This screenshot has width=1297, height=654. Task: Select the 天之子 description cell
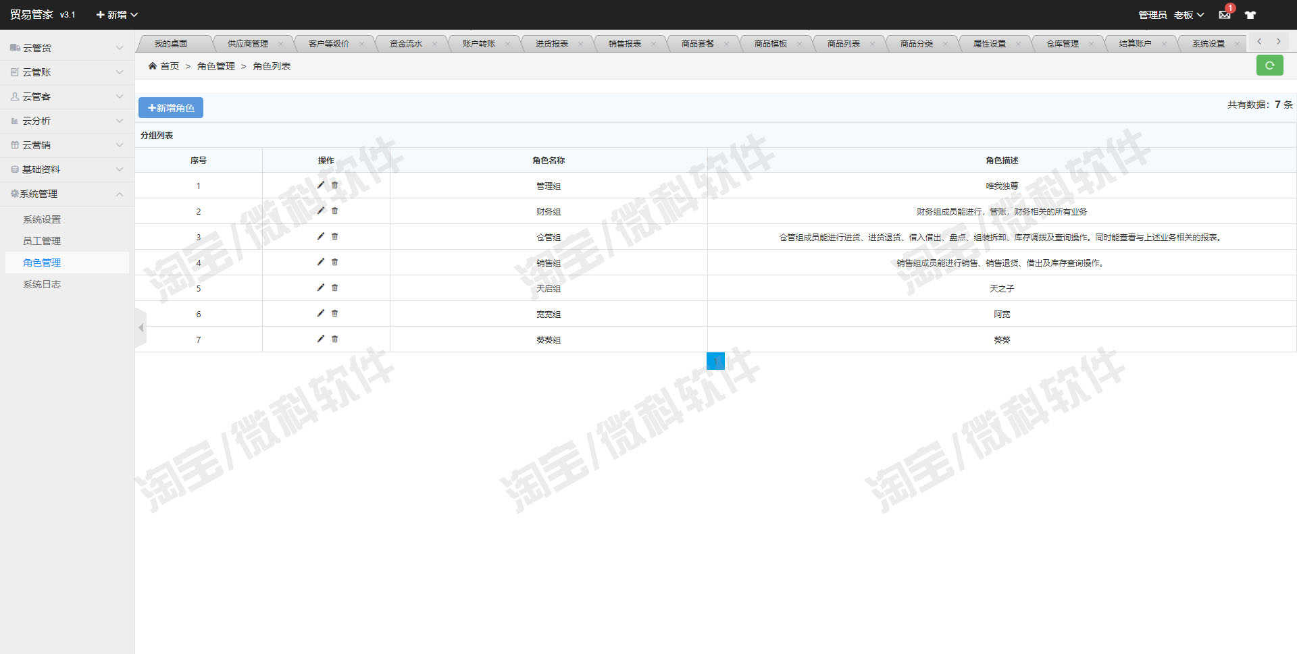1002,288
